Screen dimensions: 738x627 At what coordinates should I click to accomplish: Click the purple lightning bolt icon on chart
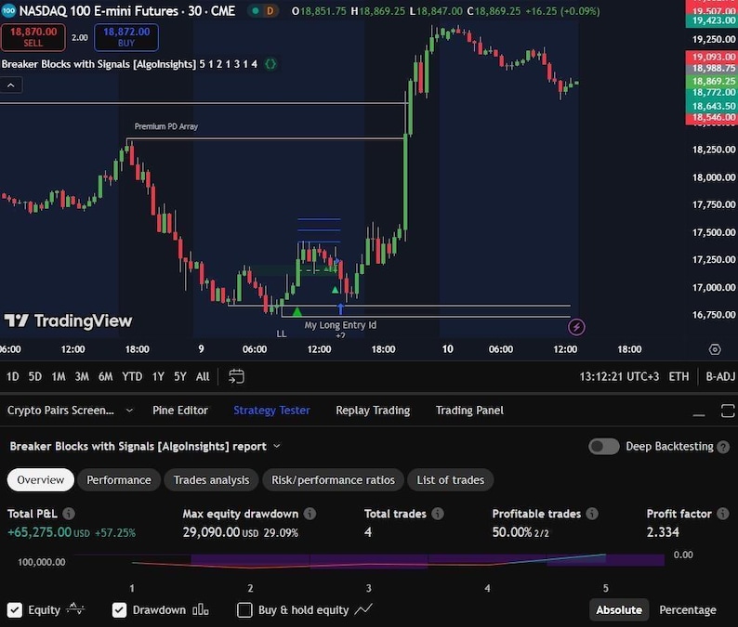(576, 327)
